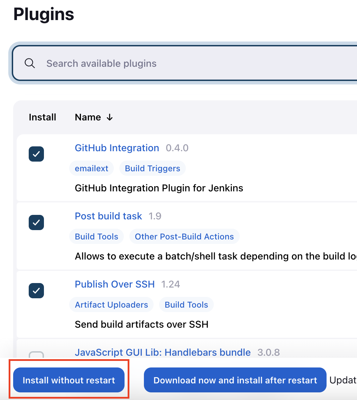Open the Publish Over SSH link
The image size is (357, 400).
coord(115,284)
